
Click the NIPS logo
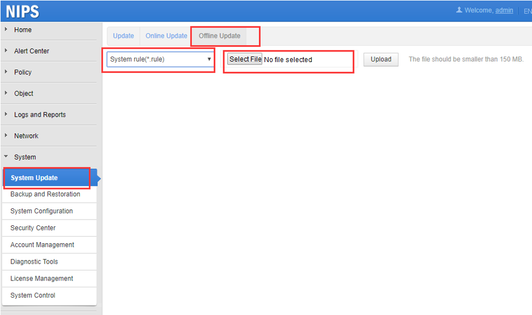pyautogui.click(x=23, y=11)
